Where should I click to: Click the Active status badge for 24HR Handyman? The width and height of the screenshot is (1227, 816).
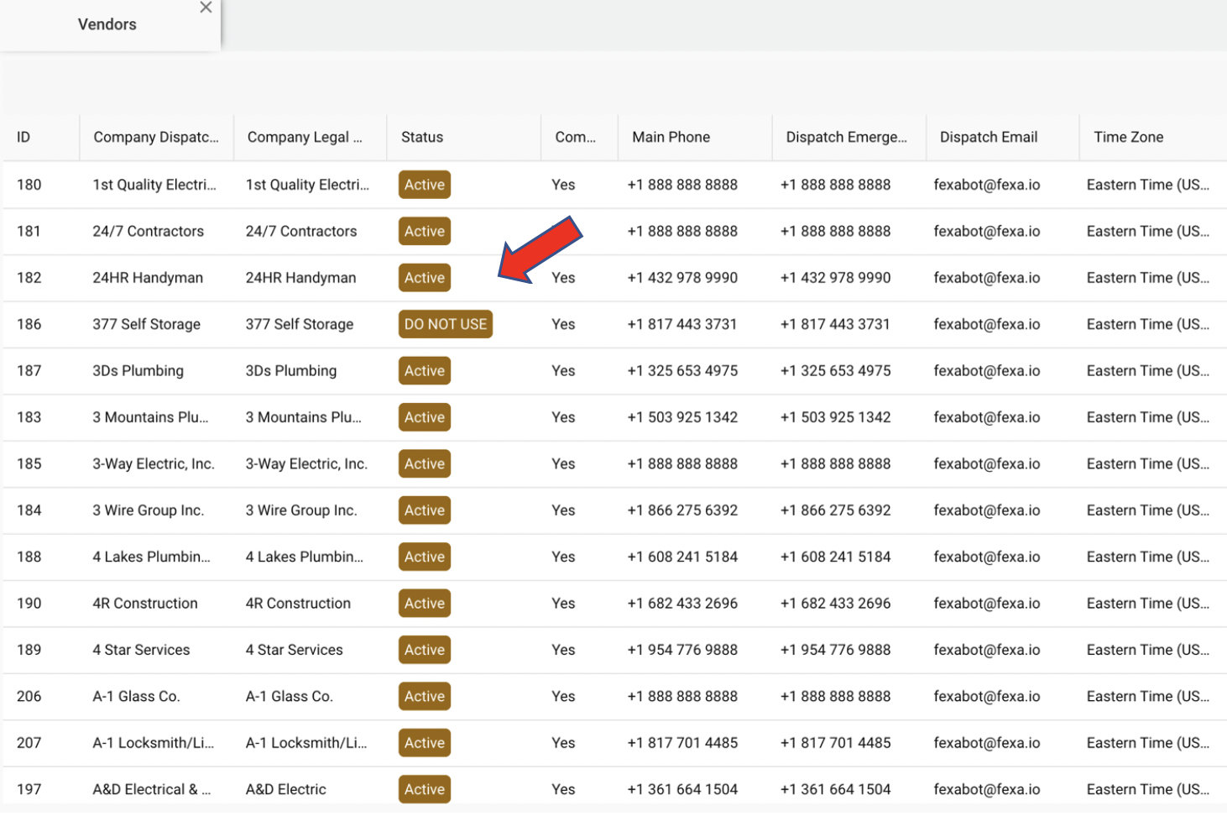[424, 277]
